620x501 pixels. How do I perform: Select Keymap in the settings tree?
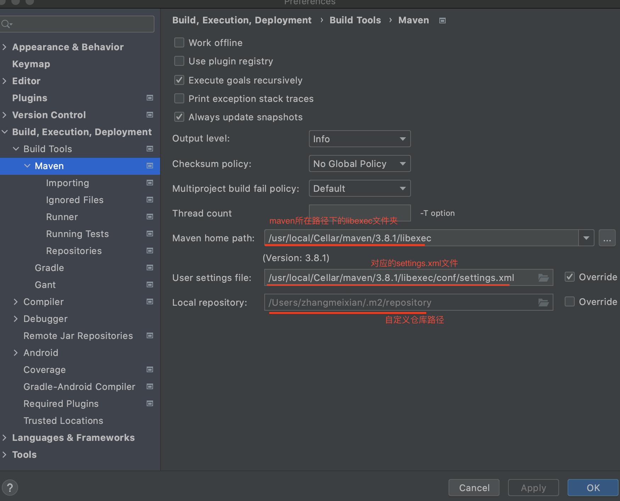click(31, 64)
